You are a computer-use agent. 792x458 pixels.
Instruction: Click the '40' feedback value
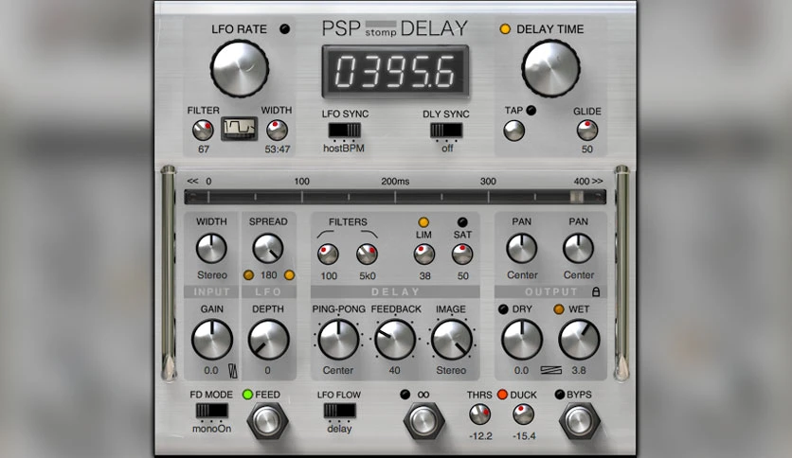[394, 371]
